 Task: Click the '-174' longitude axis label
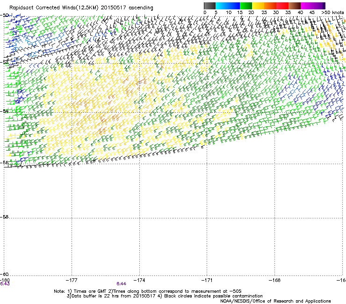click(139, 280)
